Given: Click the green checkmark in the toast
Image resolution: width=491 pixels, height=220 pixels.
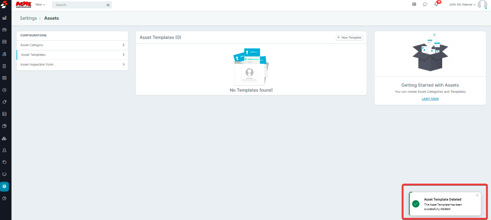Looking at the screenshot, I should pos(416,204).
